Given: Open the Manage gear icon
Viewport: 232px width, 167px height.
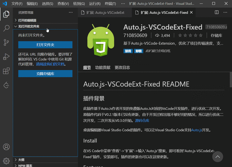Looking at the screenshot, I should pyautogui.click(x=6, y=161).
